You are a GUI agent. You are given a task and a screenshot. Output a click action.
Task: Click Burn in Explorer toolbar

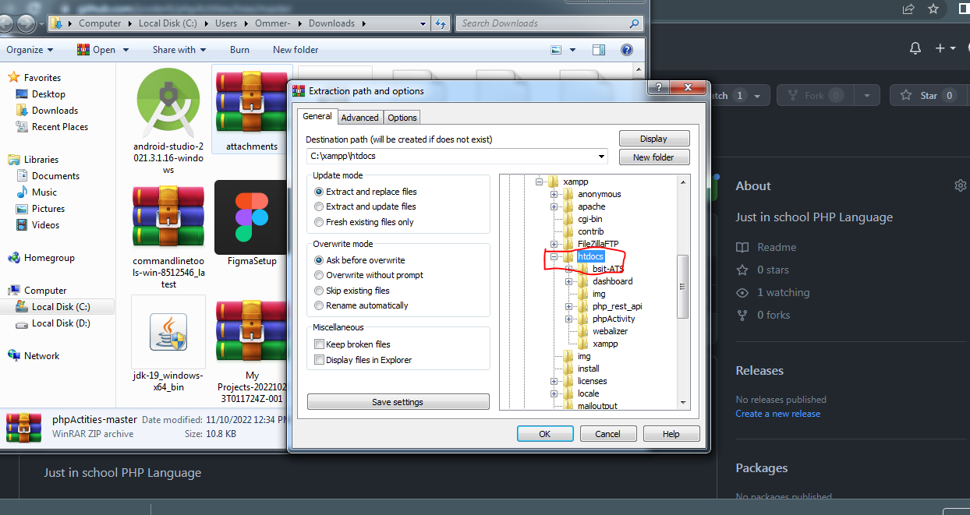(240, 50)
